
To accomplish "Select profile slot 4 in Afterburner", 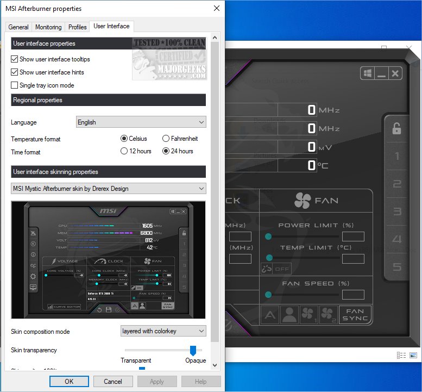I will [397, 239].
